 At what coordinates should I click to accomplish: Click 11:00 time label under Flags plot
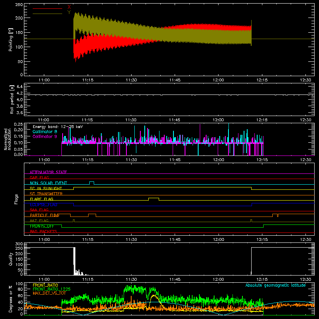click(44, 240)
